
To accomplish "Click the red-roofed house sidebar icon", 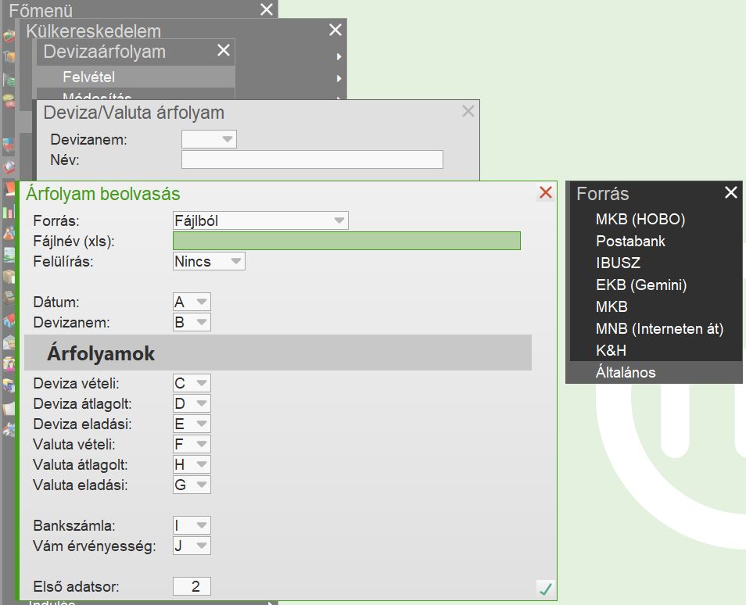I will click(x=9, y=320).
